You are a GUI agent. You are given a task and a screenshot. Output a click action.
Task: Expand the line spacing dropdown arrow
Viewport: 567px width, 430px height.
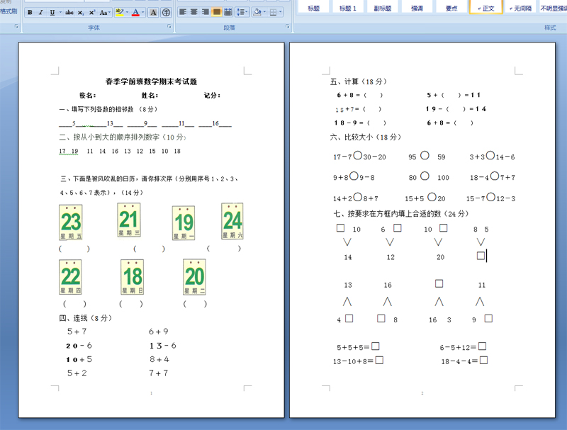tap(247, 12)
